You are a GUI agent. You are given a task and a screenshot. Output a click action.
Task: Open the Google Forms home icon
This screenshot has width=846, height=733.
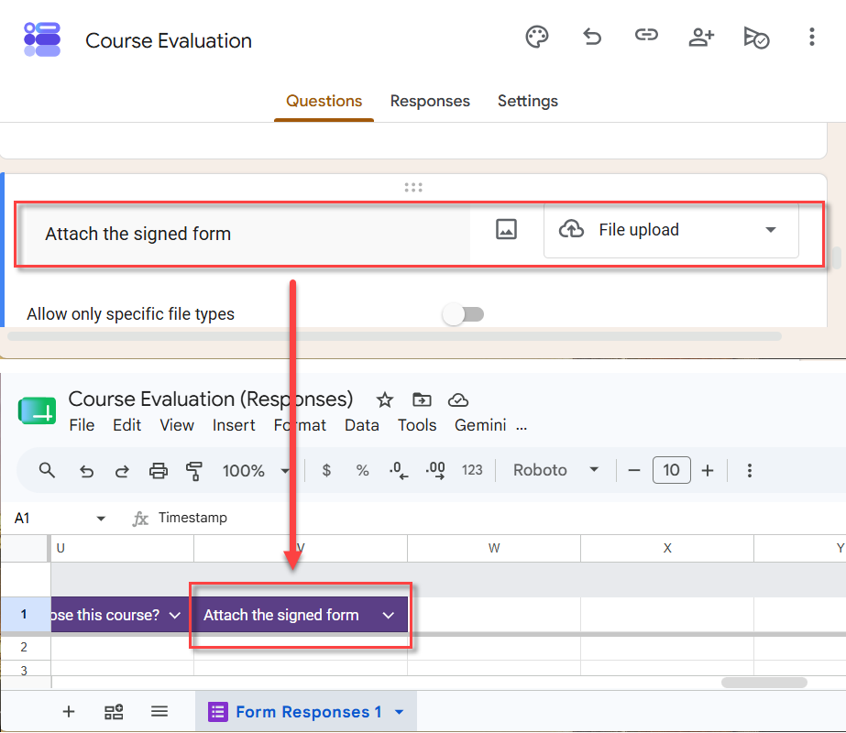click(x=42, y=39)
